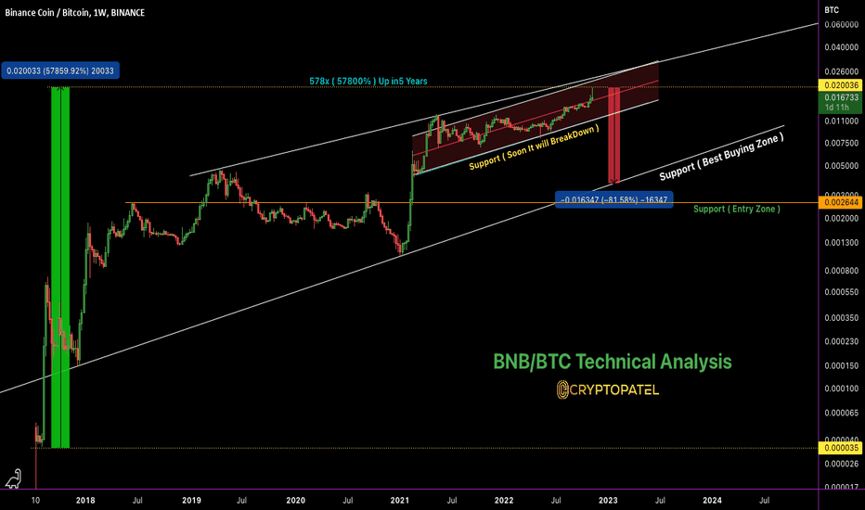This screenshot has height=510, width=865.
Task: Click the 1d 11h countdown label
Action: 837,108
